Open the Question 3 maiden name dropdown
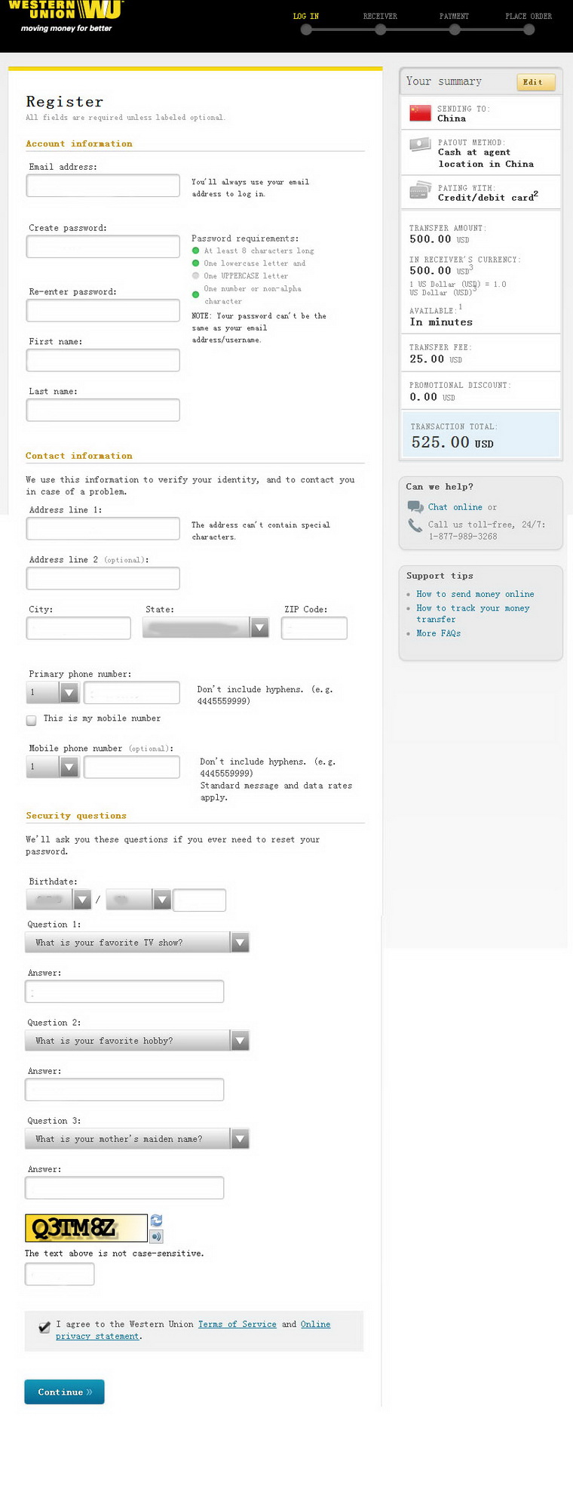The image size is (573, 1508). 240,1139
